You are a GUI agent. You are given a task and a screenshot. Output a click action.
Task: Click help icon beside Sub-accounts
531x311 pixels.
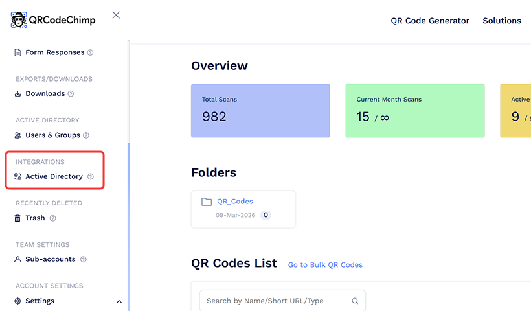[x=84, y=259]
